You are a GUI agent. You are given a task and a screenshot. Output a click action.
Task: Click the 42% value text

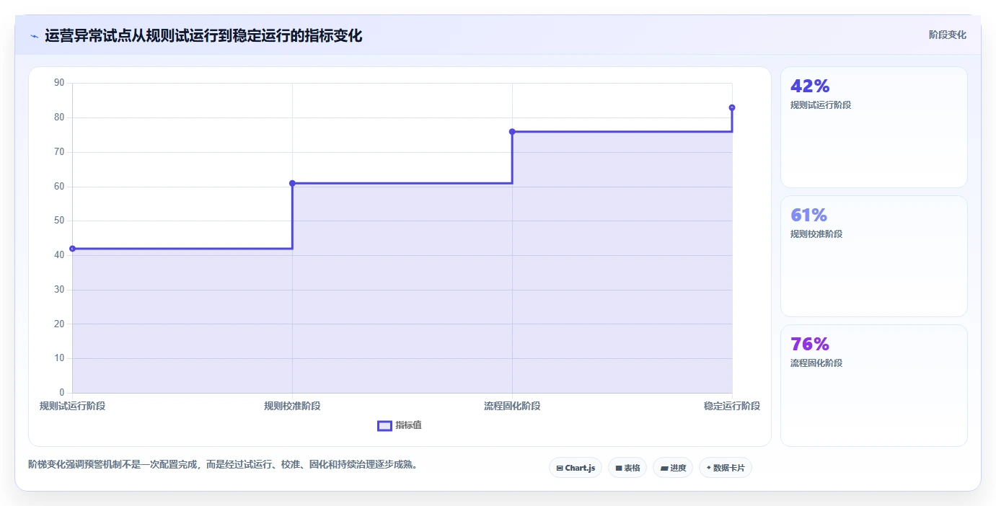pyautogui.click(x=810, y=86)
